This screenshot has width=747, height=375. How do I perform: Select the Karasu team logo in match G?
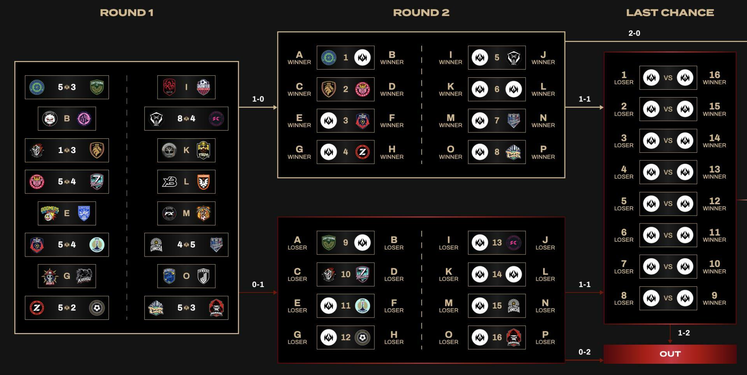[84, 276]
